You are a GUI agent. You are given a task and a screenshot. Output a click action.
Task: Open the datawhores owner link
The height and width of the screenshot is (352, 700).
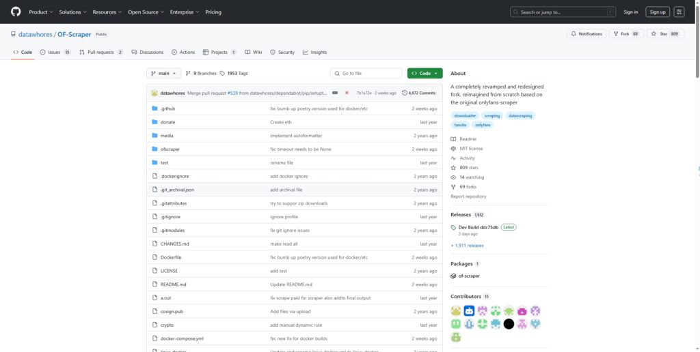click(x=36, y=34)
